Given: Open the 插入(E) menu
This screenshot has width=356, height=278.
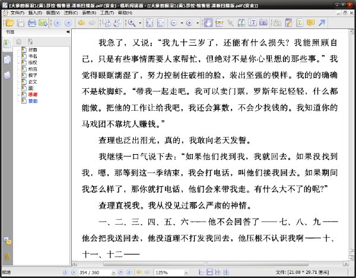Looking at the screenshot, I should pyautogui.click(x=35, y=13).
